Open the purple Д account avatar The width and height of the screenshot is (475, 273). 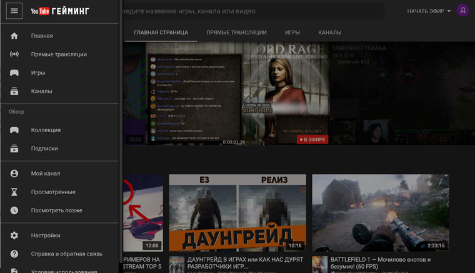(x=462, y=11)
